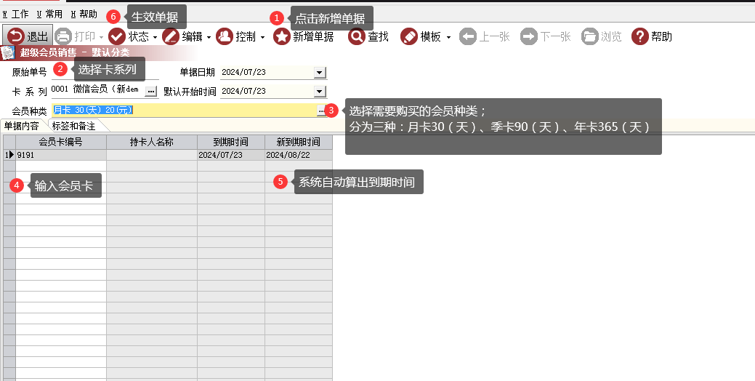Viewport: 755px width, 381px height.
Task: Click the 新增单据 star icon
Action: point(282,36)
